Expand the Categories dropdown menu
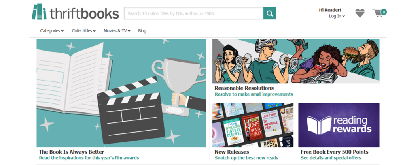The width and height of the screenshot is (405, 165). click(x=52, y=31)
